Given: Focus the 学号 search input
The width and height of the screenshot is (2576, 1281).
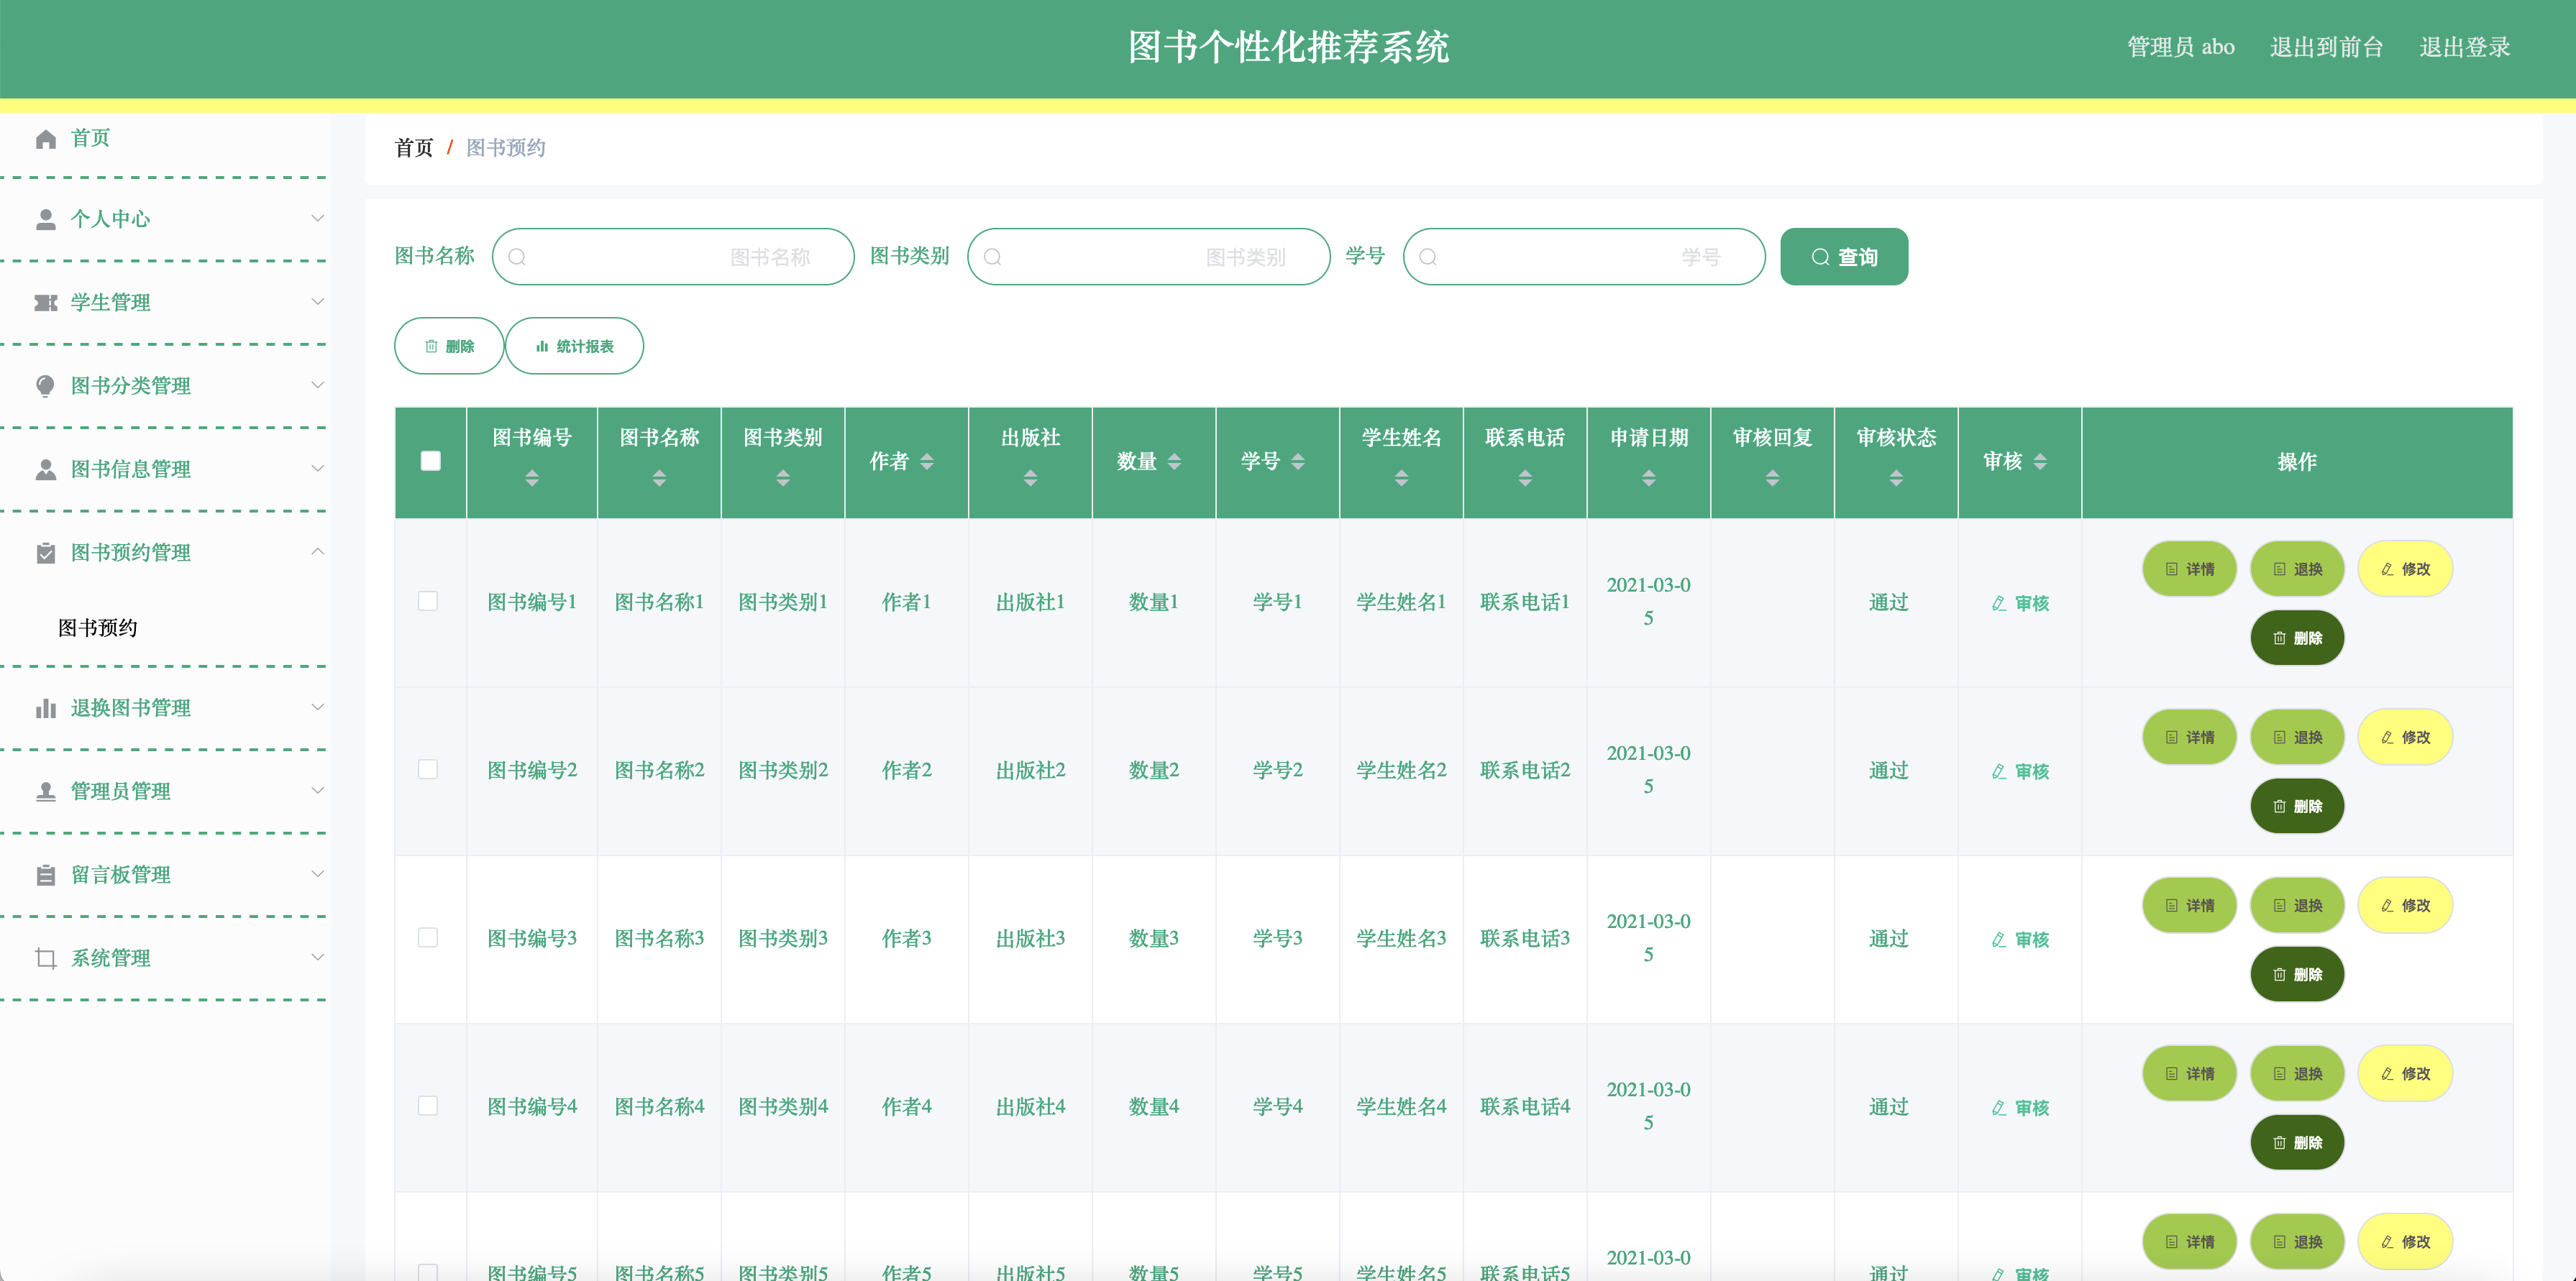Looking at the screenshot, I should 1584,257.
